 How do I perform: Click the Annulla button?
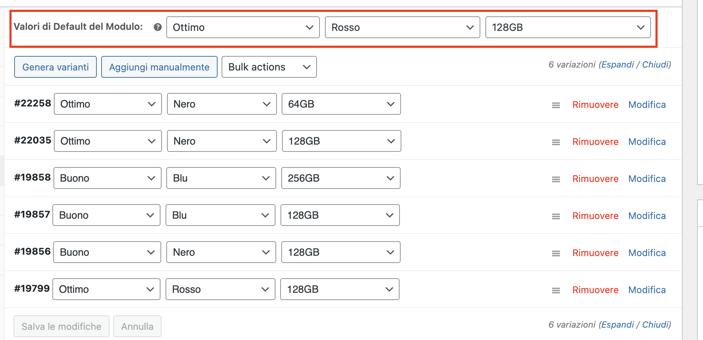[x=137, y=326]
